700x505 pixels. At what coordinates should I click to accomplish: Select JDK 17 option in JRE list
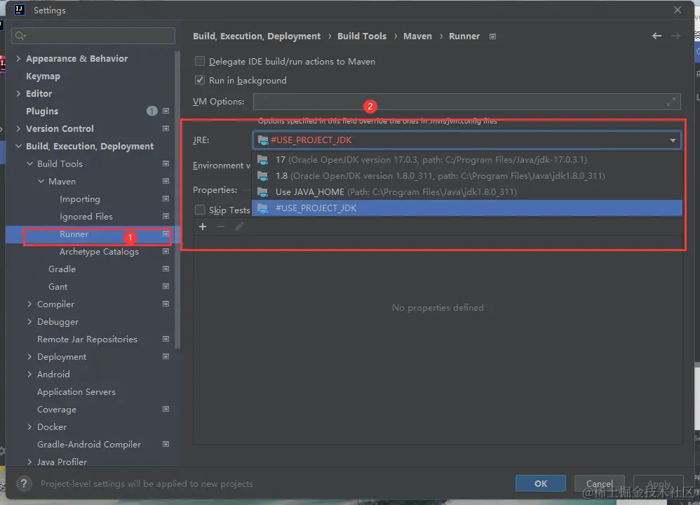click(x=467, y=160)
